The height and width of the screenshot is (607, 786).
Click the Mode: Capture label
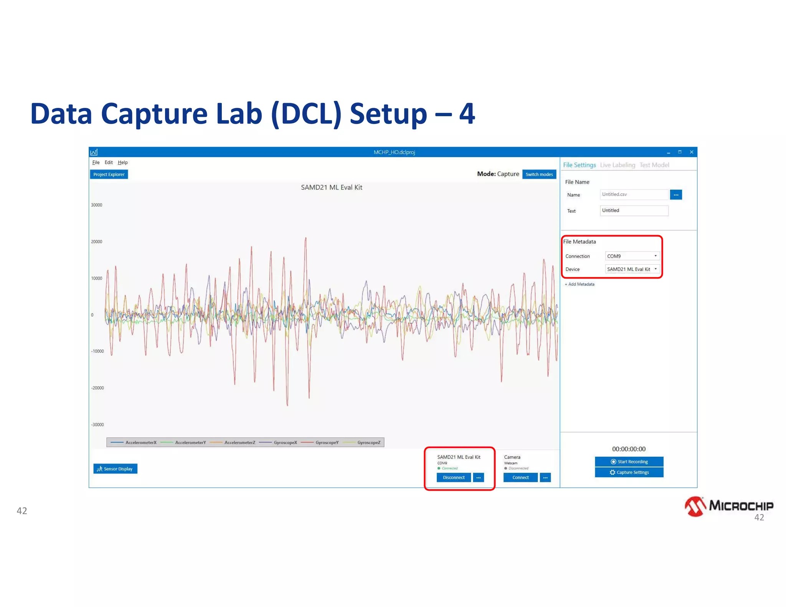[498, 174]
